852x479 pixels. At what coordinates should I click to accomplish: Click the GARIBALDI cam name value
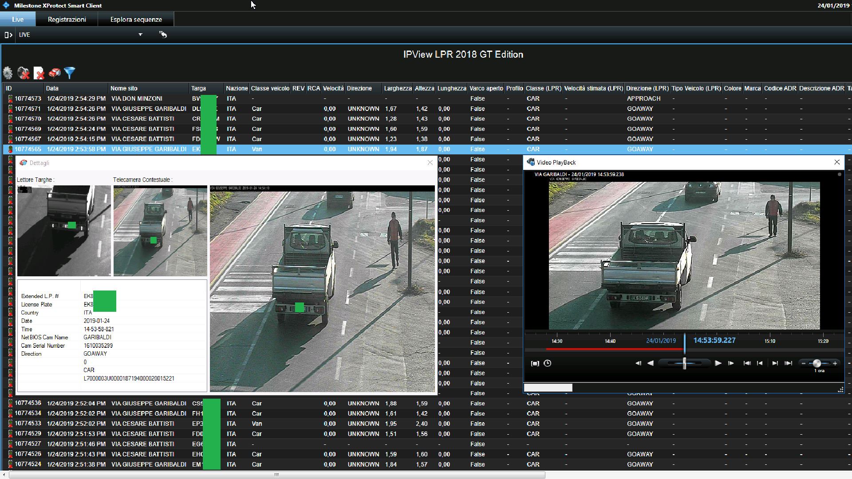point(97,338)
